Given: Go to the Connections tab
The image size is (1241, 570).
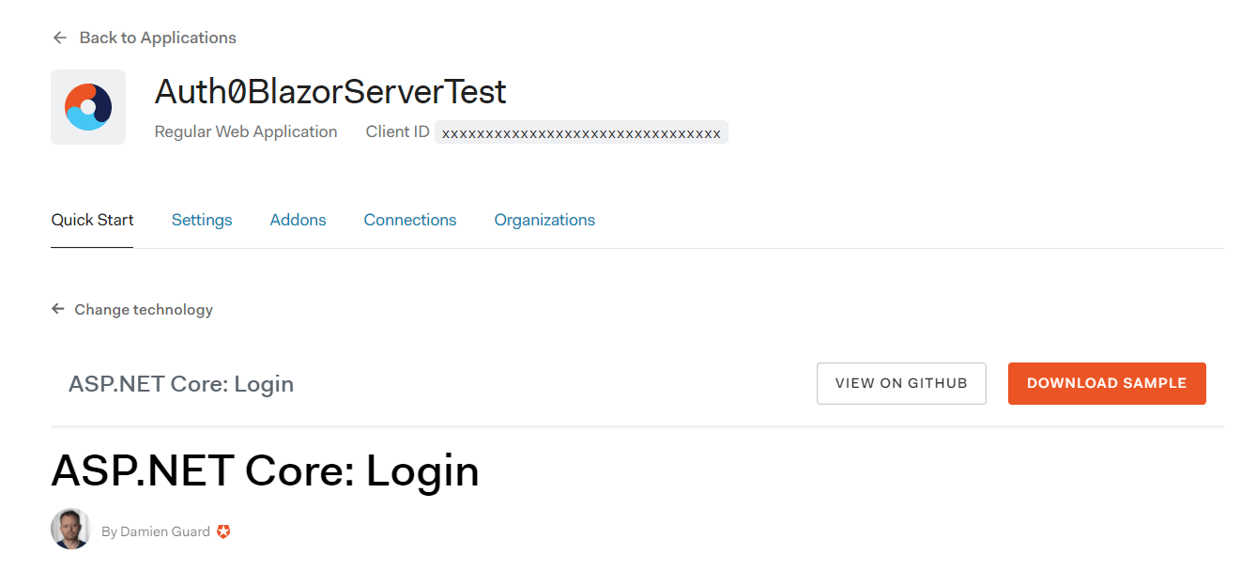Looking at the screenshot, I should click(x=410, y=220).
